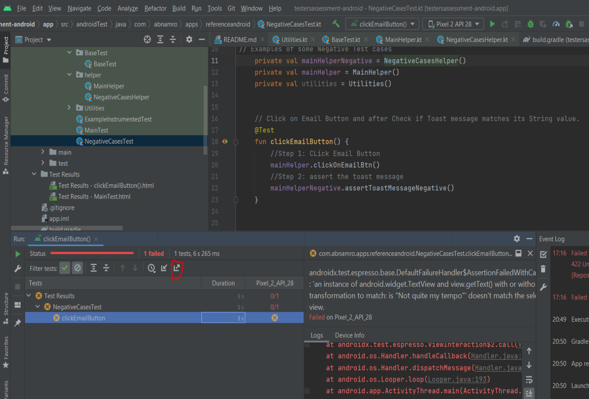Click the wrench icon in the Run panel left strip
Screen dimensions: 589x399
[x=17, y=269]
